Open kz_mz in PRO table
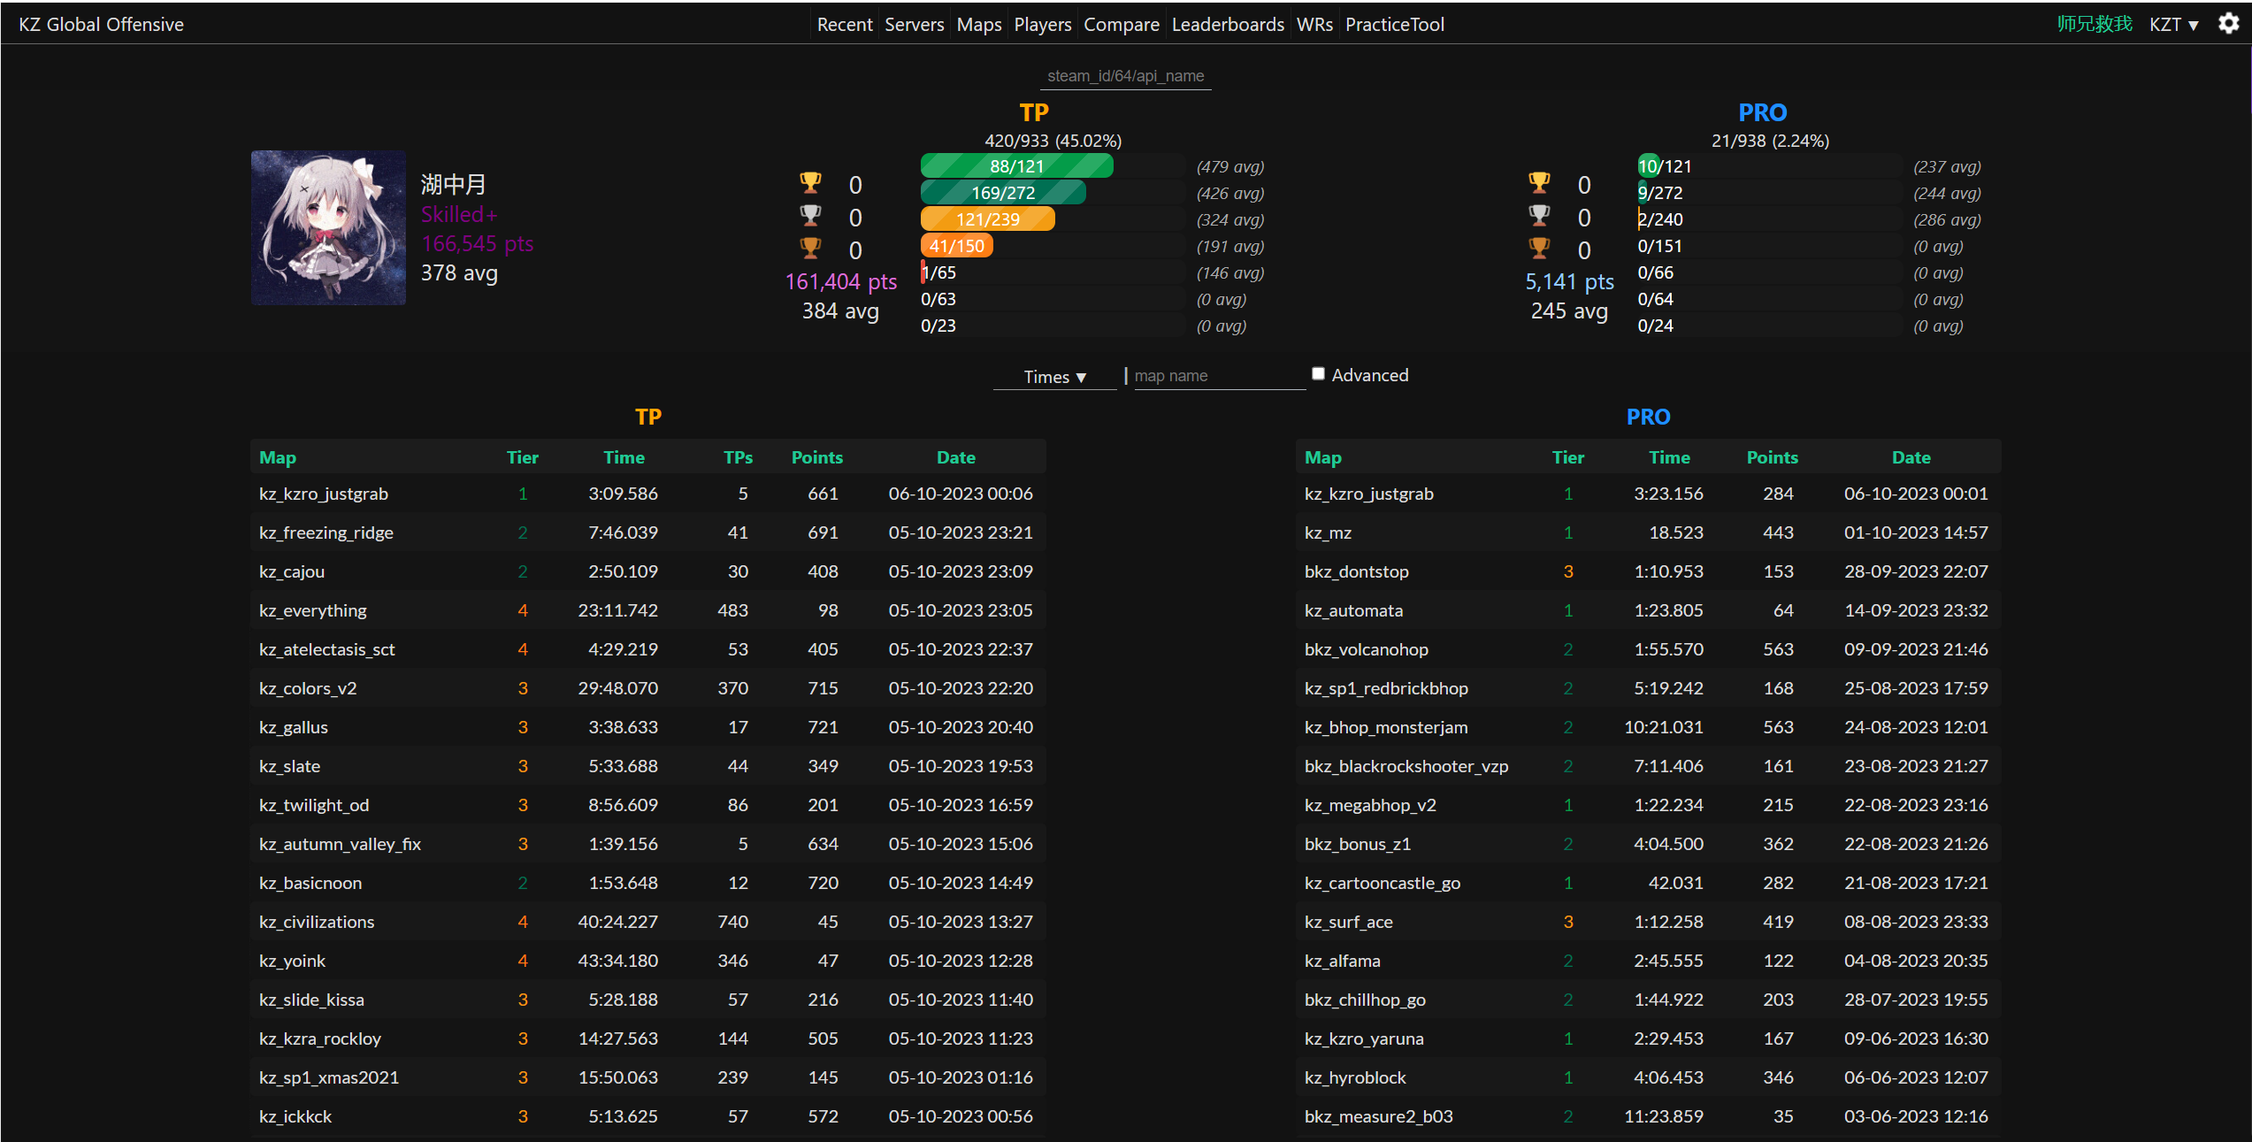The height and width of the screenshot is (1142, 2252). click(1328, 533)
